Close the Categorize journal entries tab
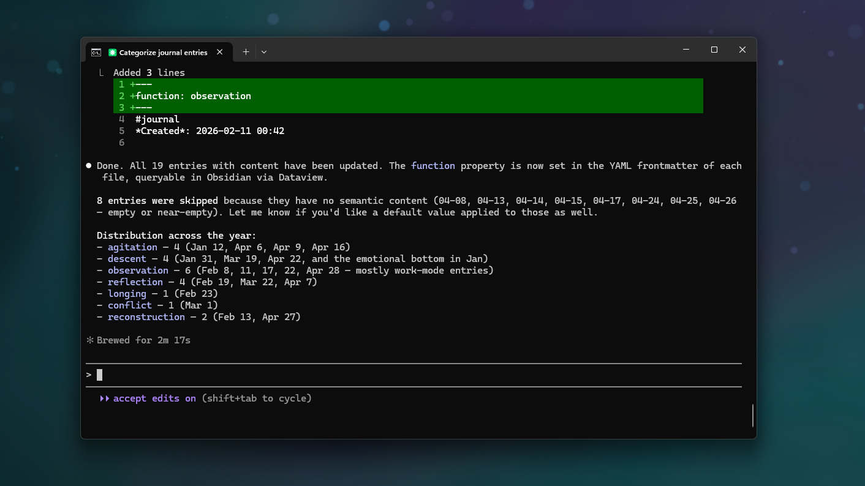Screen dimensions: 865x486 pyautogui.click(x=220, y=52)
